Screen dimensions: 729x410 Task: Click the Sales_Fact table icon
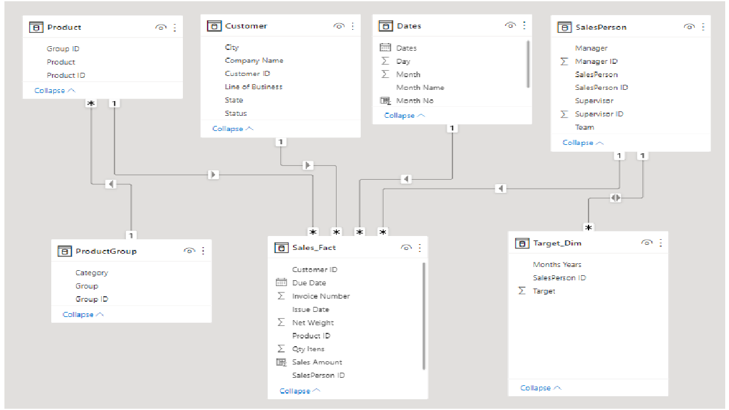point(281,248)
